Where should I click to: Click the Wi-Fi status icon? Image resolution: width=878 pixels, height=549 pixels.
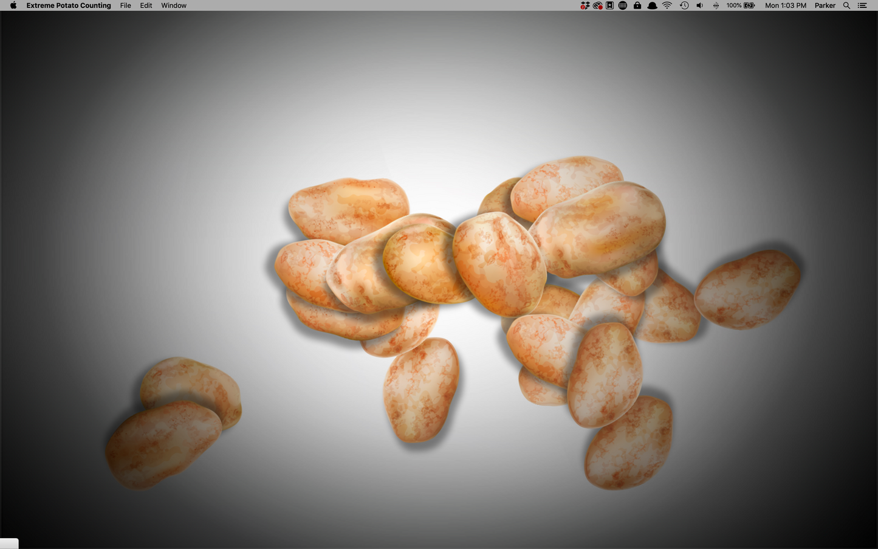click(667, 5)
